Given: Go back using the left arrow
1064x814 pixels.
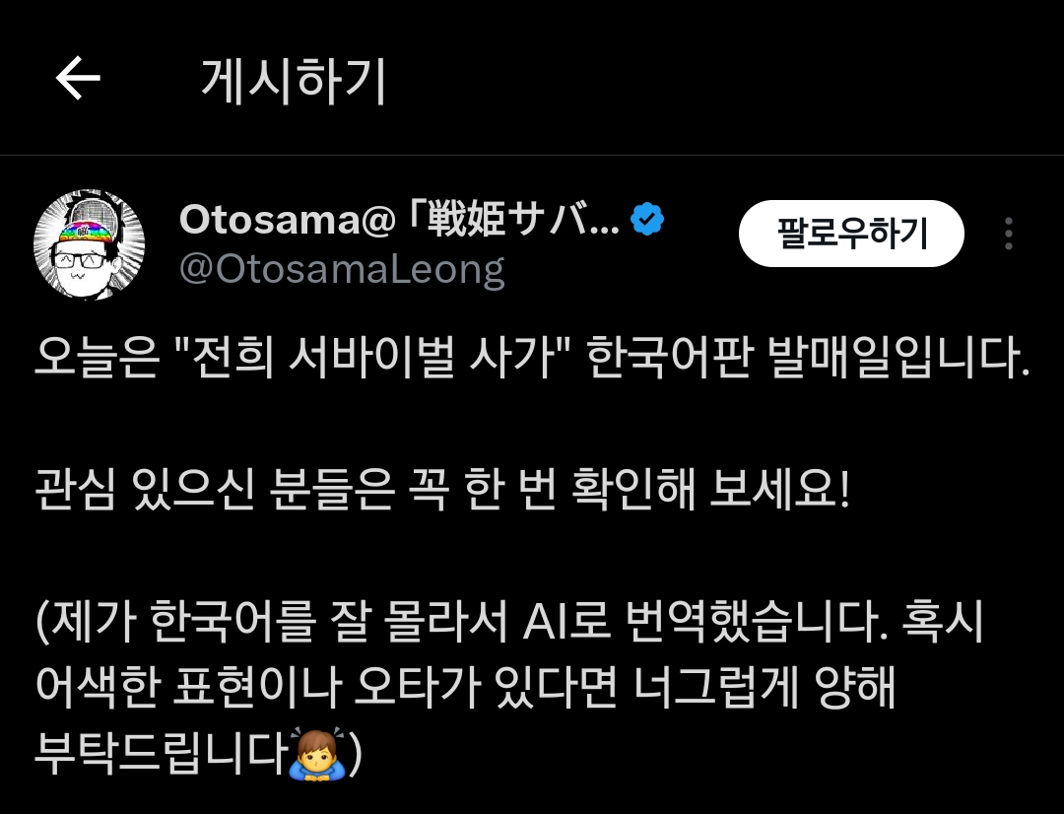Looking at the screenshot, I should pos(78,78).
